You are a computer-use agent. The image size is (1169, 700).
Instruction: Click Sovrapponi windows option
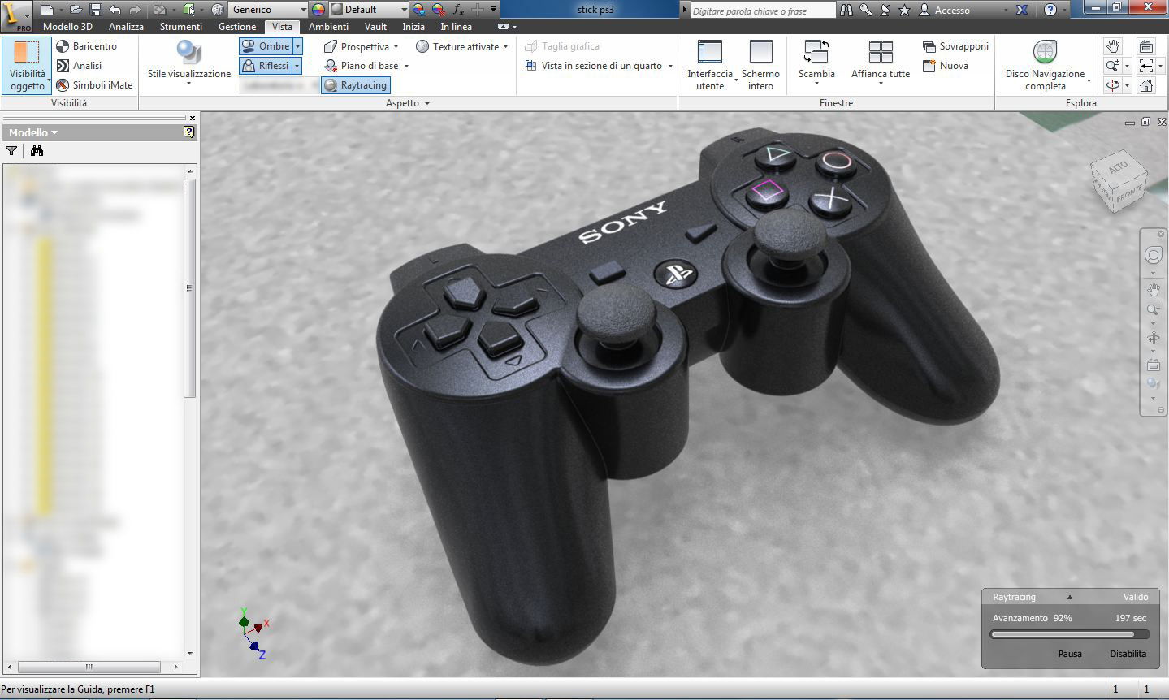coord(955,46)
